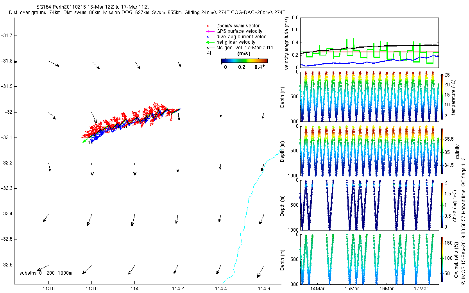469x293 pixels.
Task: Click the longitude tick '114.2'
Action: 178,289
